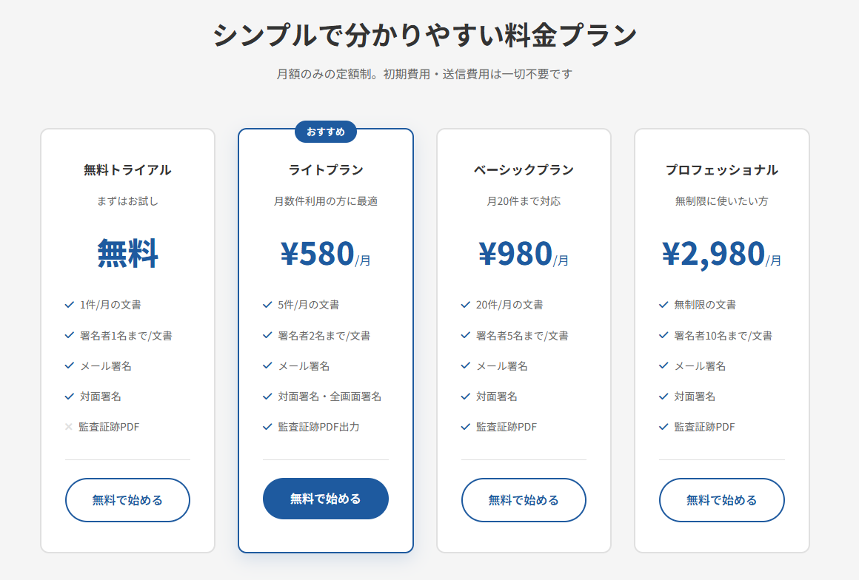The width and height of the screenshot is (859, 580).
Task: Click the ¥2,980/月 price
Action: coord(721,254)
